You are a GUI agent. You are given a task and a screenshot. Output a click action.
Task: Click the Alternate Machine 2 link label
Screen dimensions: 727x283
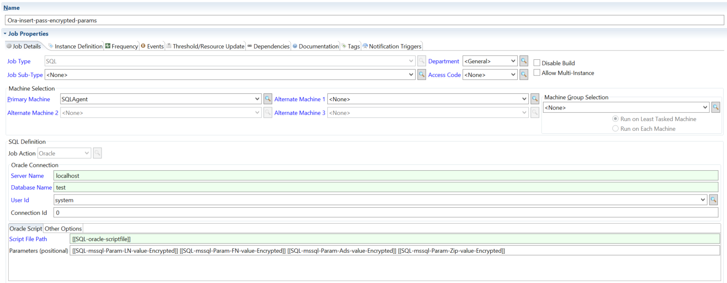point(33,113)
